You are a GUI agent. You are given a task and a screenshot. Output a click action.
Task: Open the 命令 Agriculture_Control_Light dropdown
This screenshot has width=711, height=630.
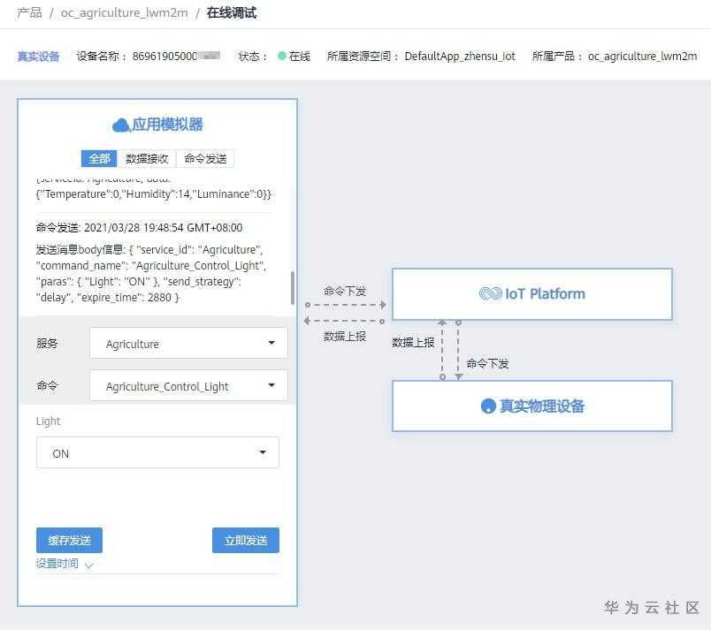coord(188,386)
